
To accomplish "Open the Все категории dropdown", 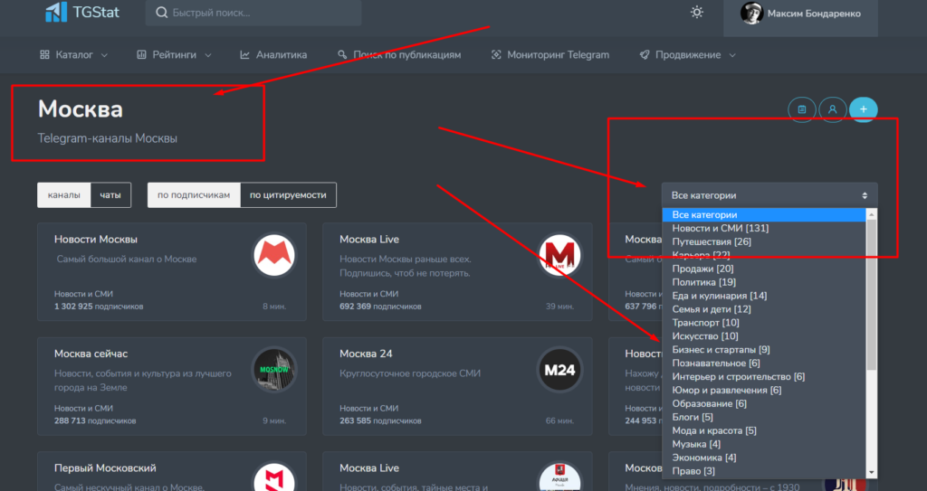I will tap(769, 195).
